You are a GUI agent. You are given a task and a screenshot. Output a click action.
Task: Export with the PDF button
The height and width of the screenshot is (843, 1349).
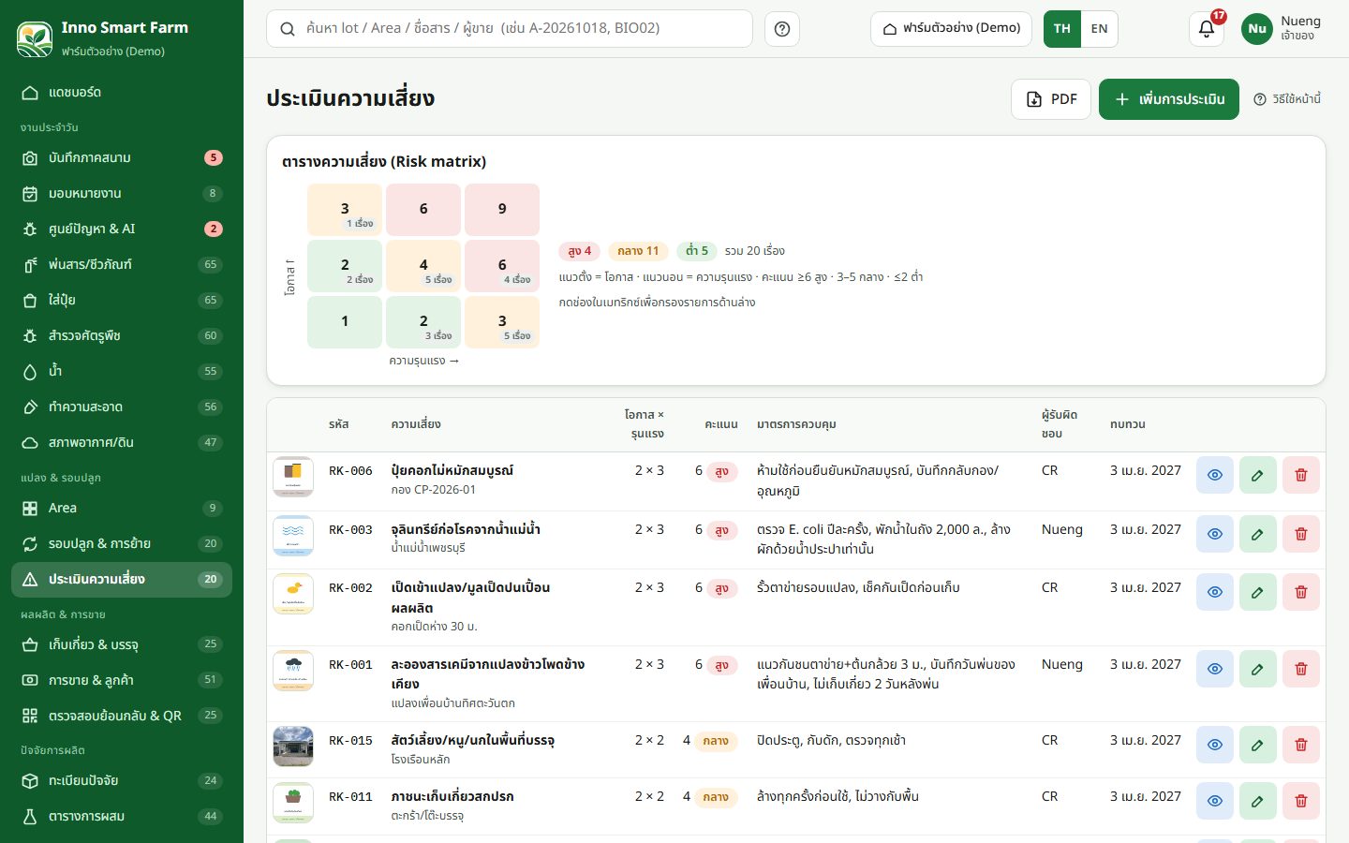[x=1051, y=99]
